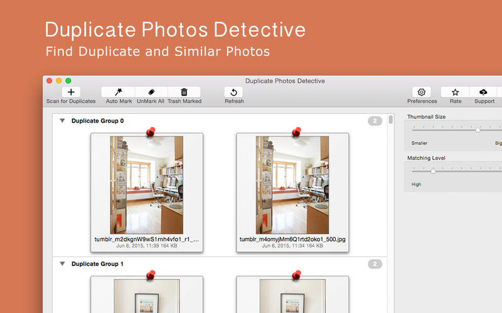
Task: Select the tumblr_m4omyjMm6Q1rtd2oko1_500.jpg thumbnail
Action: pos(292,185)
